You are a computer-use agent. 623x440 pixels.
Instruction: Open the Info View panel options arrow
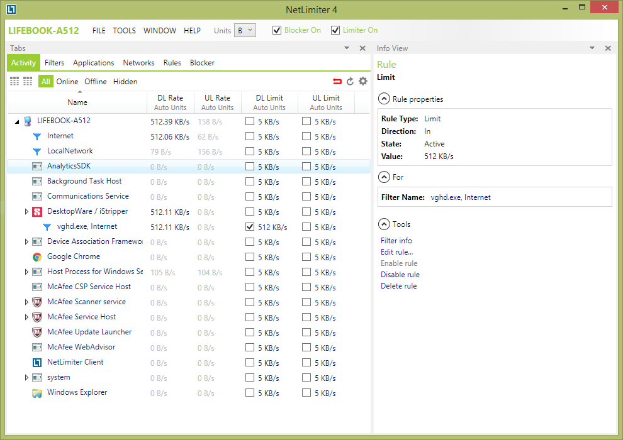[x=592, y=48]
